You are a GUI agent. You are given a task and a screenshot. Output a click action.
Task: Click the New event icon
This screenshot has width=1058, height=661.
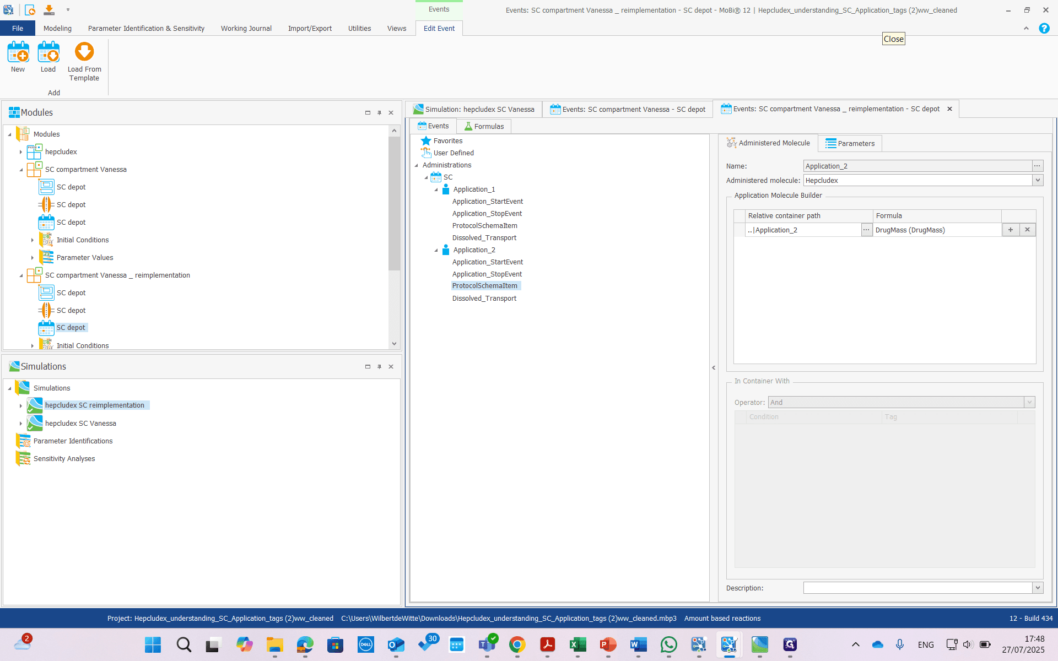[18, 52]
